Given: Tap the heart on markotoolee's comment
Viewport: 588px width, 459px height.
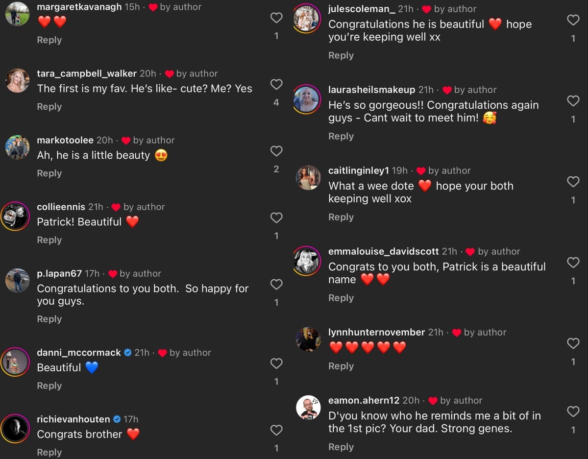Looking at the screenshot, I should point(276,151).
